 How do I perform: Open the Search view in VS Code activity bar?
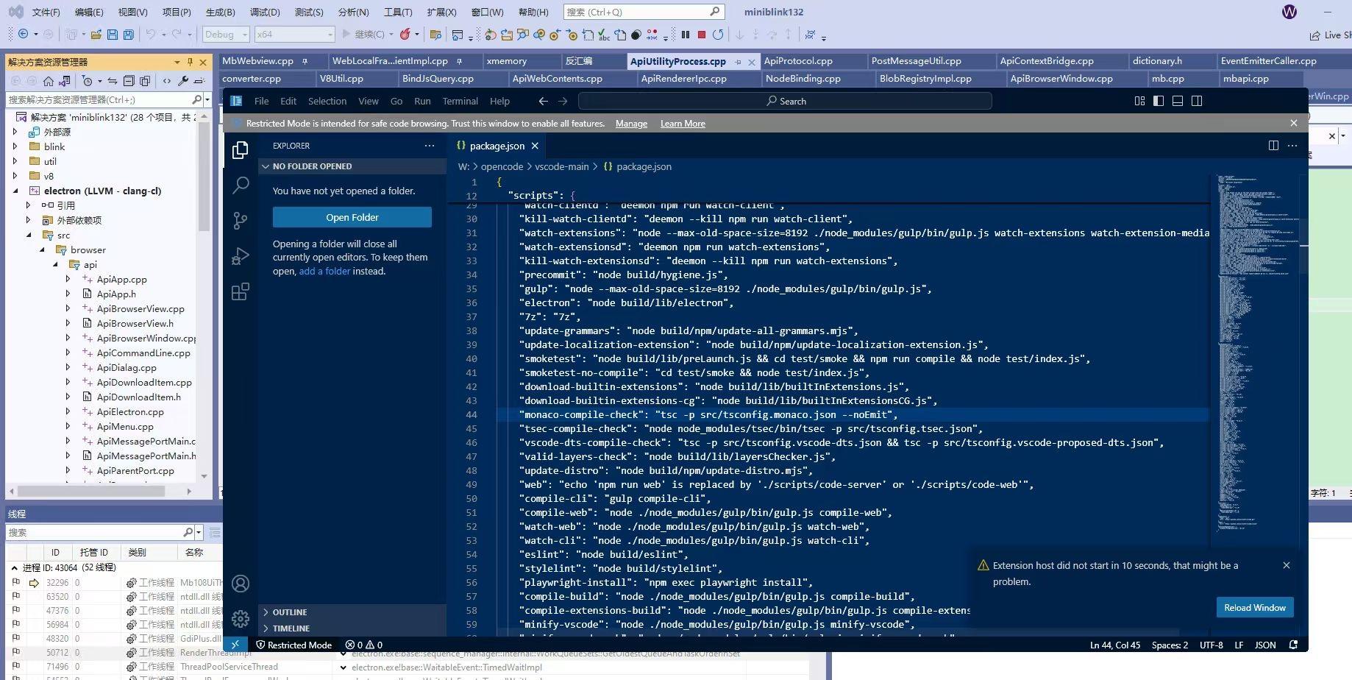tap(241, 185)
